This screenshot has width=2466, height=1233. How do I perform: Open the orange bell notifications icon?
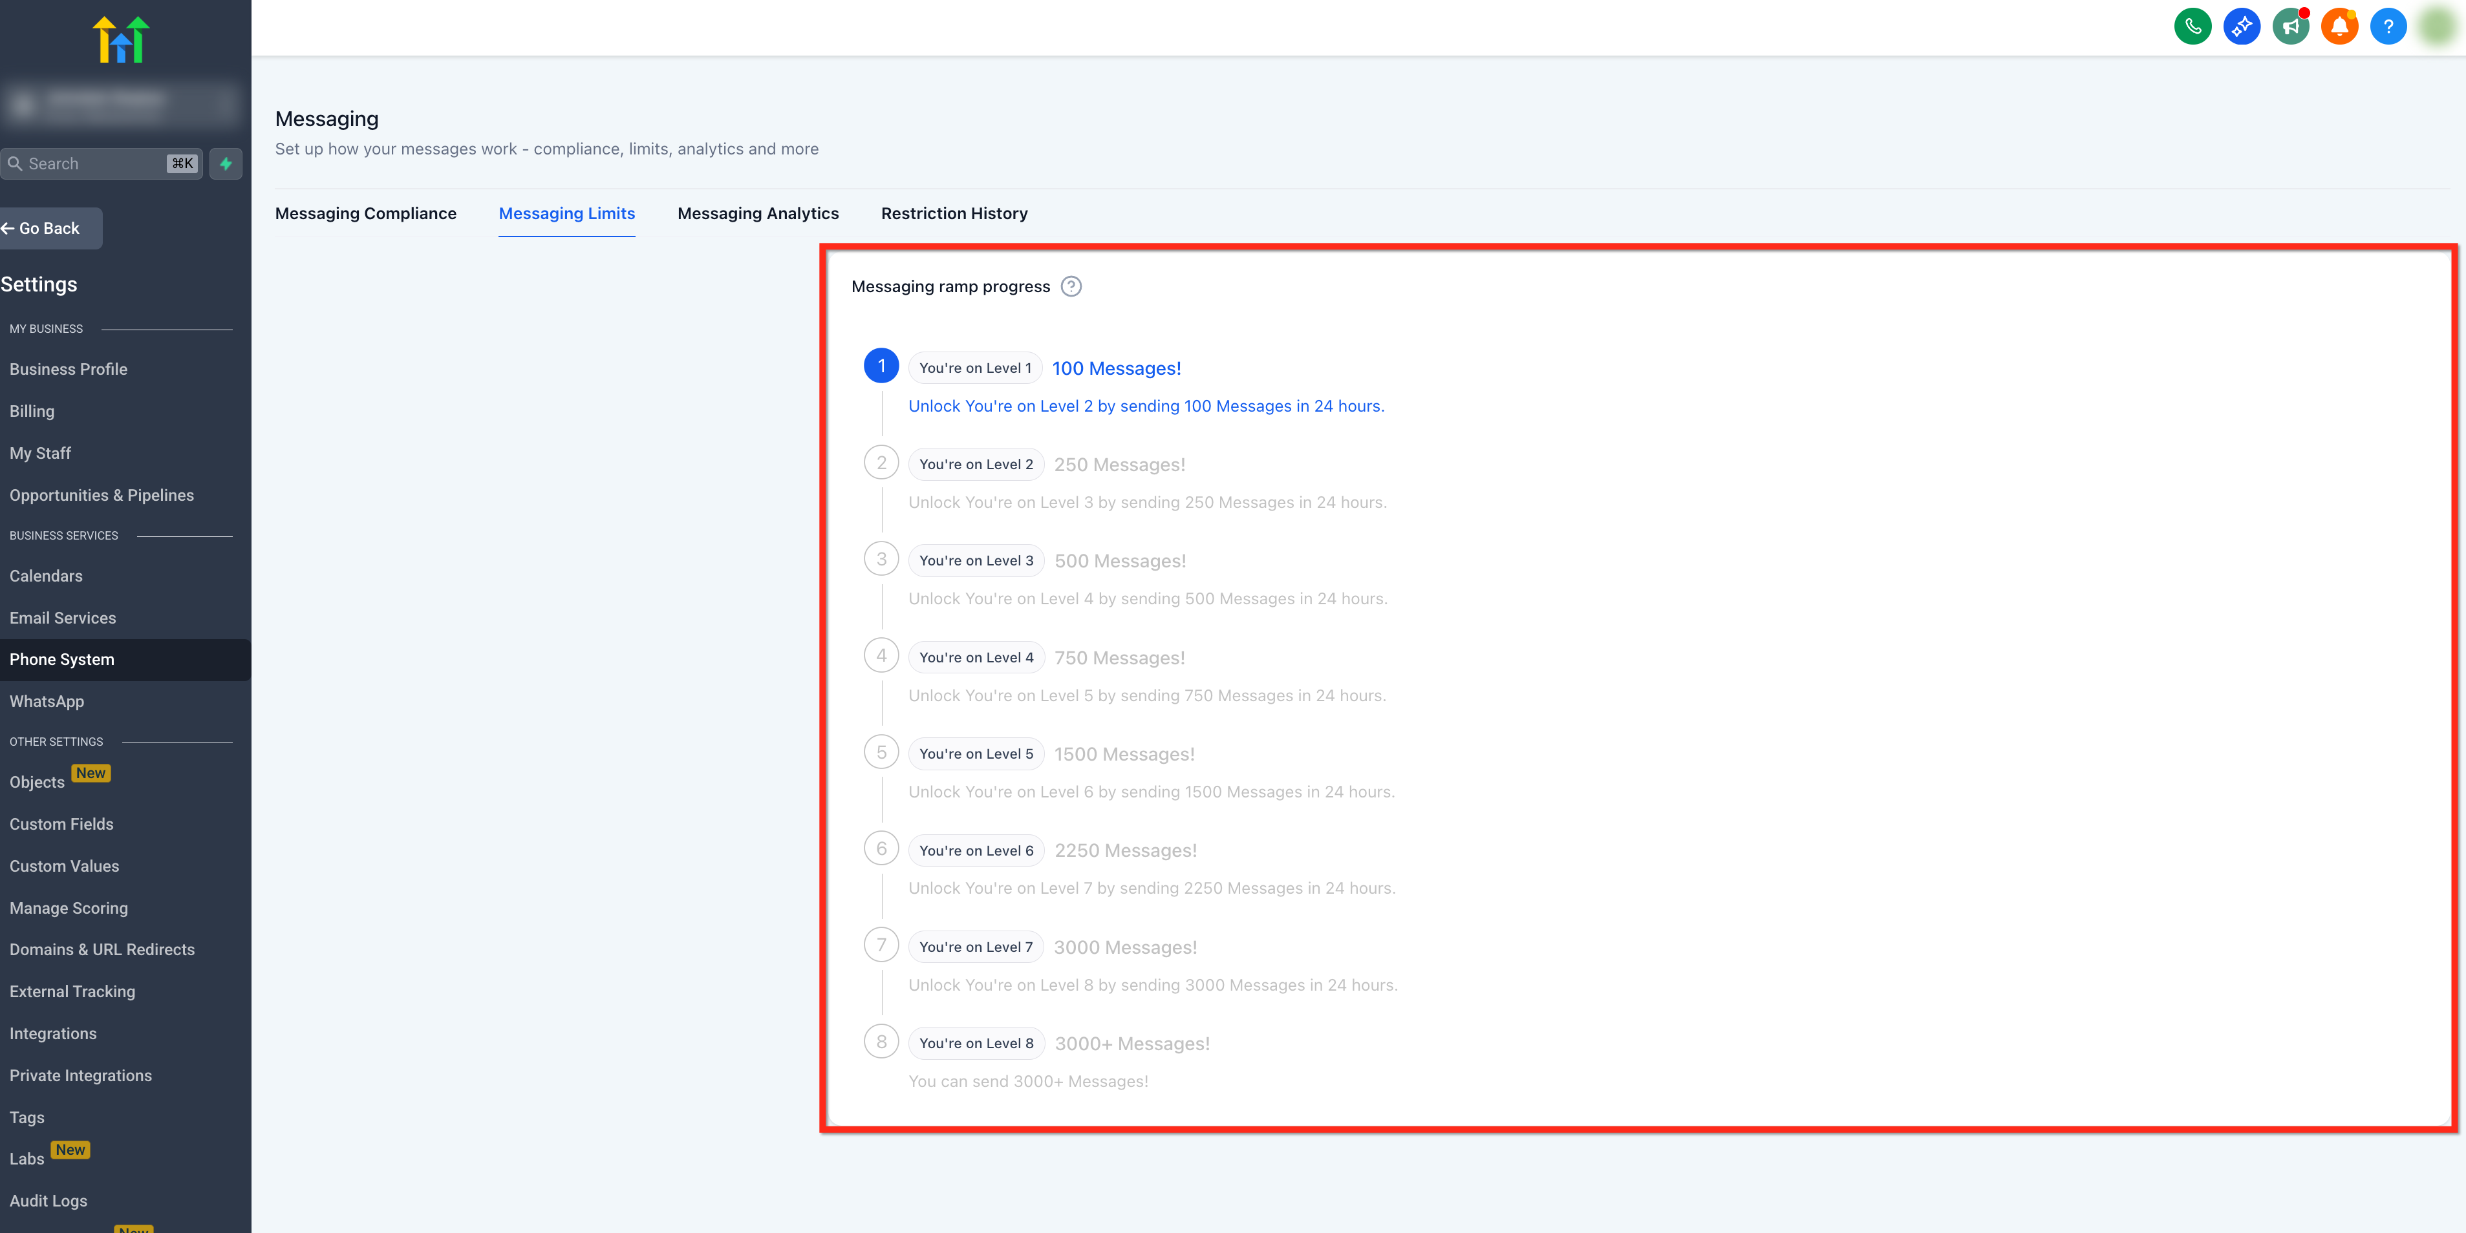point(2339,26)
